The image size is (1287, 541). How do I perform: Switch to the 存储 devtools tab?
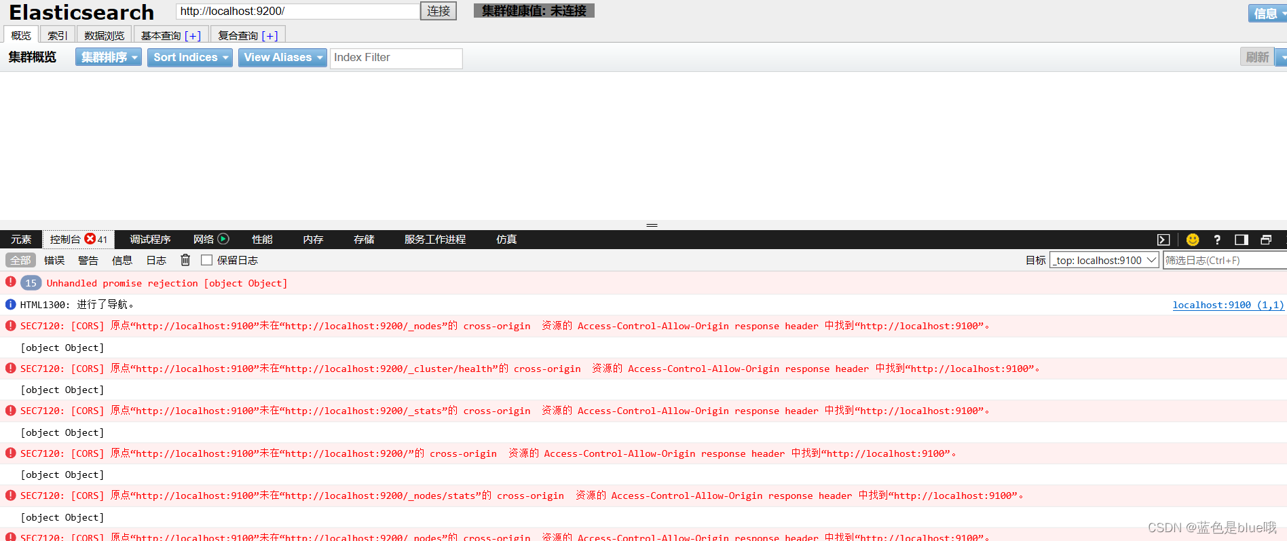364,239
